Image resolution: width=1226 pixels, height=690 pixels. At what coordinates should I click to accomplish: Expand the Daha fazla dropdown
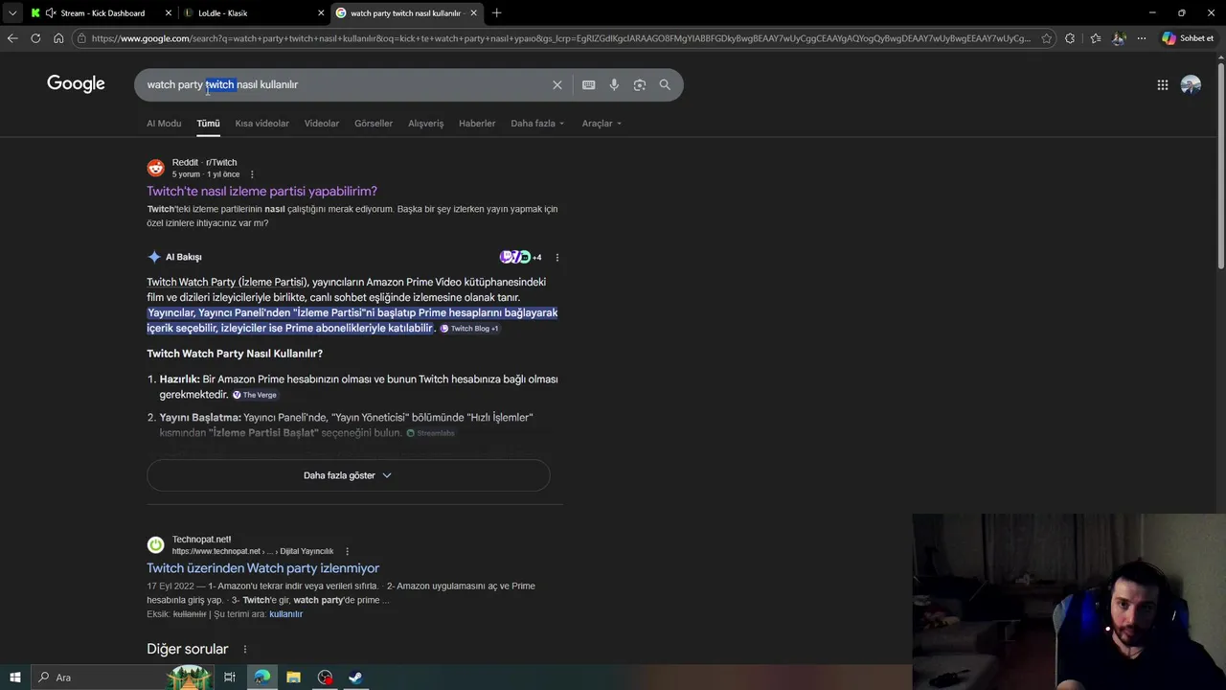point(537,124)
